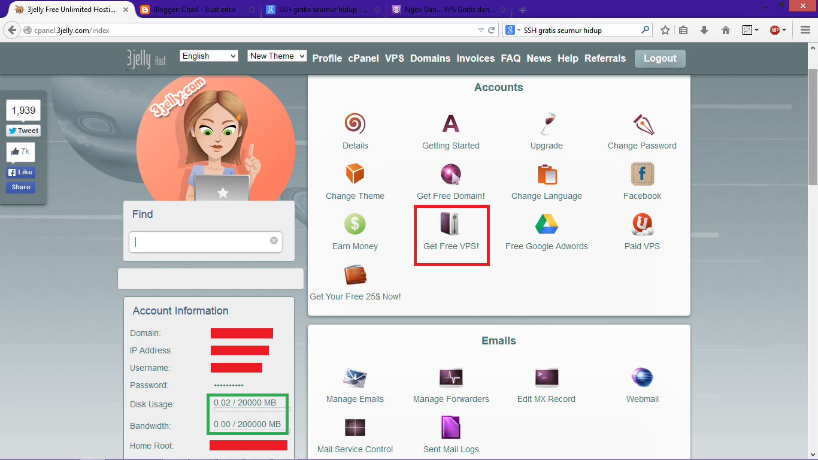This screenshot has width=818, height=460.
Task: Open the cPanel menu item
Action: [x=363, y=58]
